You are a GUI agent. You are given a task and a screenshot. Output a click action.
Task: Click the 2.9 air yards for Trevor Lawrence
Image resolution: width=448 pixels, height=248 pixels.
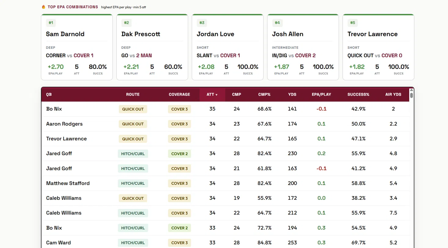[x=393, y=139]
